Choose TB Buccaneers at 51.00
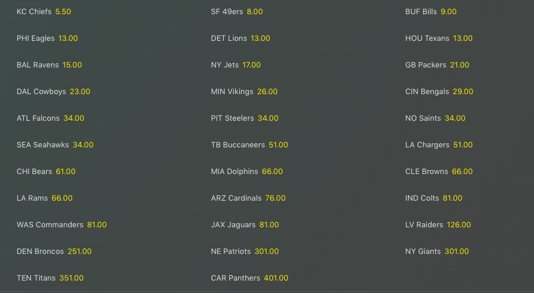Image resolution: width=534 pixels, height=293 pixels. (x=278, y=145)
